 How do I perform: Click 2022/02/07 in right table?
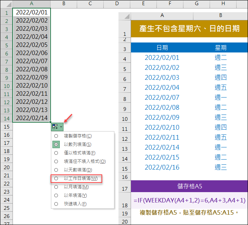click(x=162, y=98)
